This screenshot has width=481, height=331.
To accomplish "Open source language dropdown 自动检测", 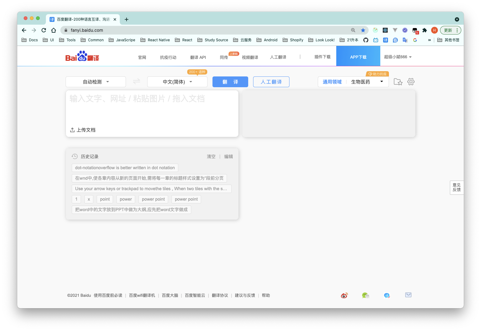I will (x=96, y=82).
